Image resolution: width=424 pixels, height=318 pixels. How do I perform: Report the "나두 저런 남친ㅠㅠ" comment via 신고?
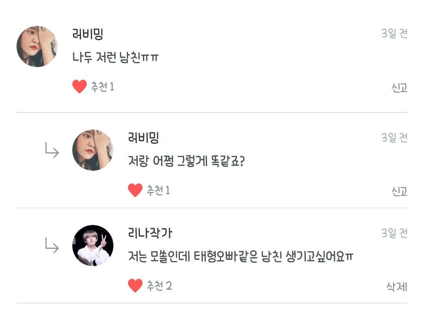[399, 88]
